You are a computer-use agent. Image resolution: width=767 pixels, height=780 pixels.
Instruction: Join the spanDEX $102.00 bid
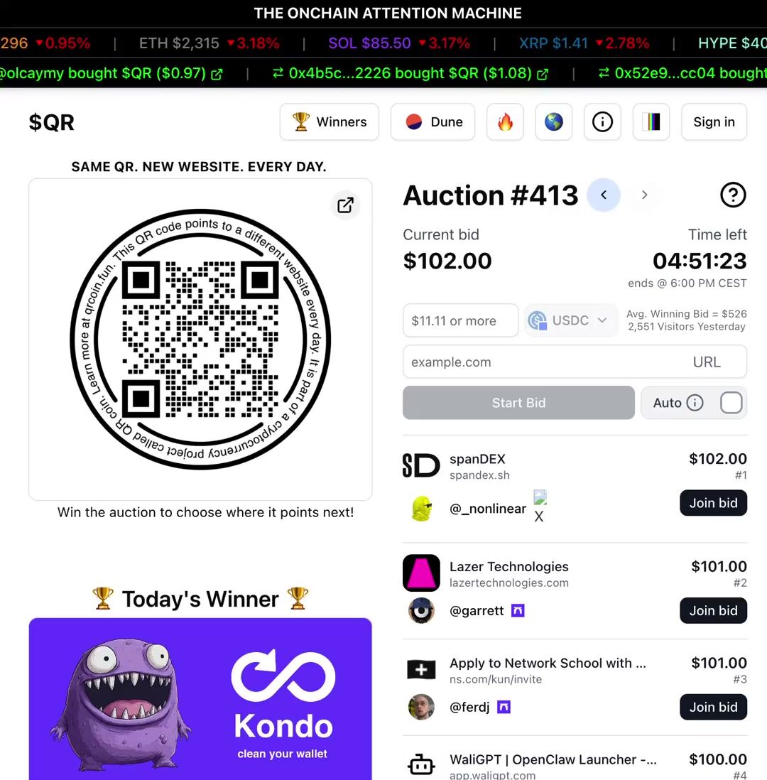tap(713, 503)
